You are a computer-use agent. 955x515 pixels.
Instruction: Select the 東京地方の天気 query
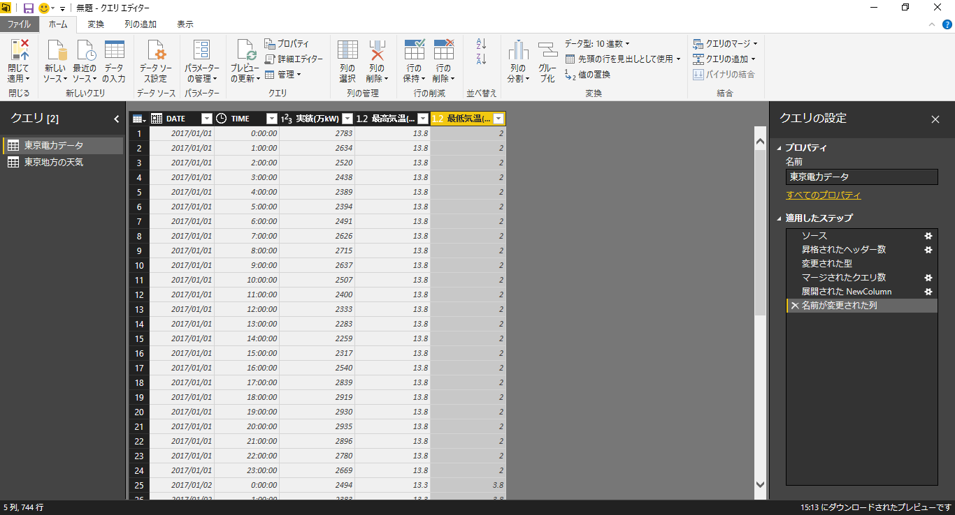click(x=62, y=162)
